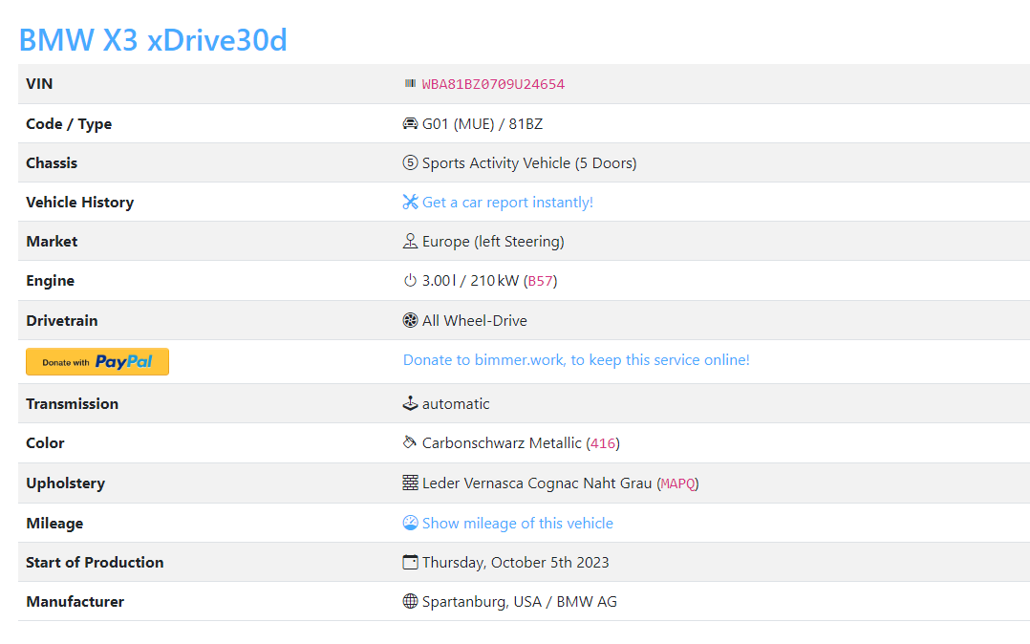This screenshot has height=644, width=1030.
Task: Select the 416 color code
Action: [x=603, y=443]
